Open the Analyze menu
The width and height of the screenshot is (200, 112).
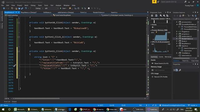tap(58, 5)
